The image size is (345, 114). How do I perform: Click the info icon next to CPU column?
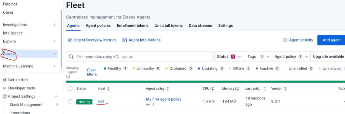[x=212, y=89]
